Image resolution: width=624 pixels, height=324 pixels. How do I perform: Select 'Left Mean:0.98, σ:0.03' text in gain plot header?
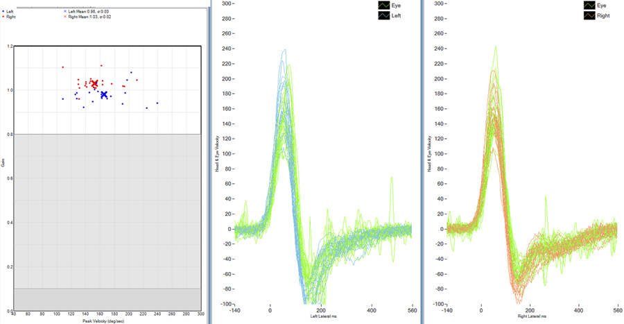tap(88, 12)
